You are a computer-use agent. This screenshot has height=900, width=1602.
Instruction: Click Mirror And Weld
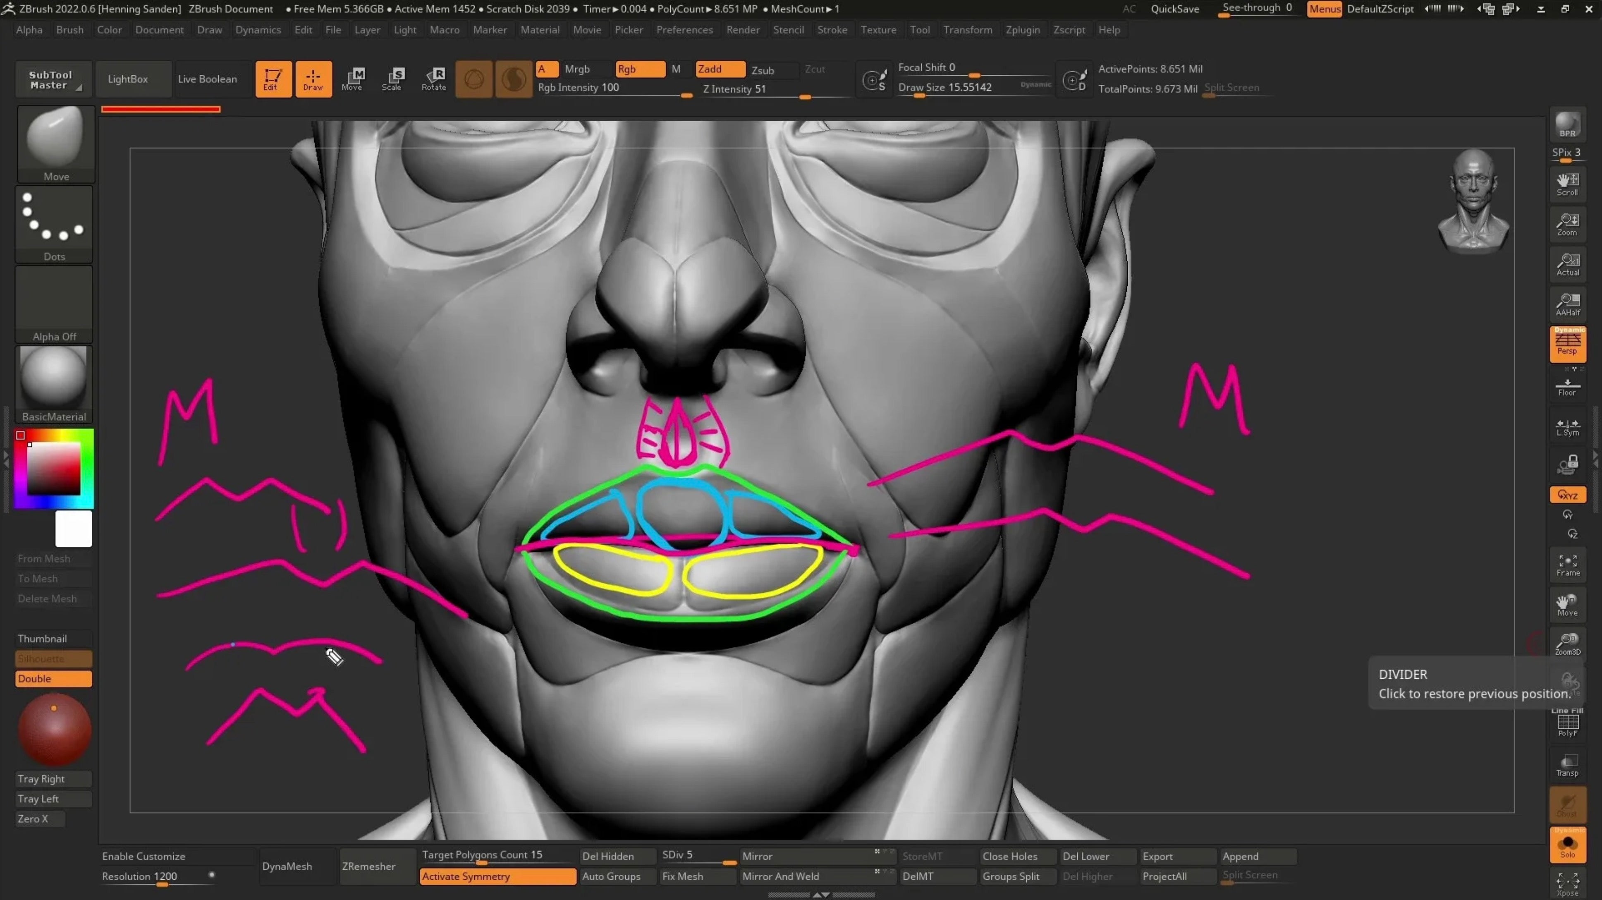coord(781,876)
